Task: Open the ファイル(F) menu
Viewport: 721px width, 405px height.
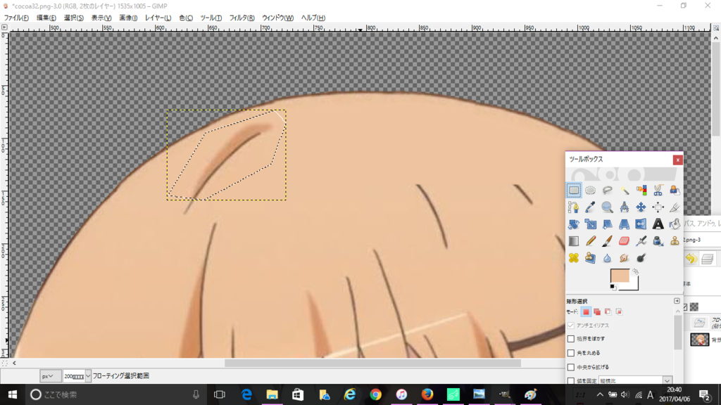Action: click(16, 18)
